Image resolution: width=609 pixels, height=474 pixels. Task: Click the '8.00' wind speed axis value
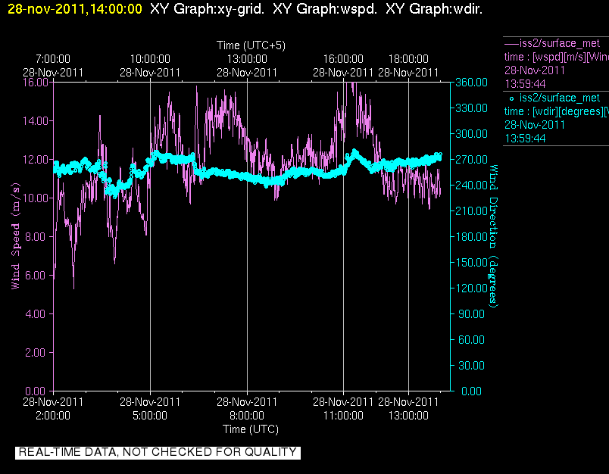coord(37,237)
